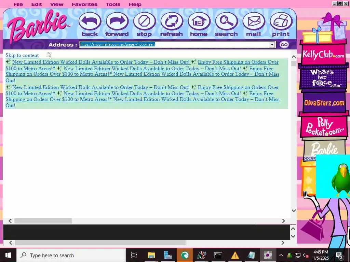350x262 pixels.
Task: Click the forward arrow button
Action: [x=117, y=21]
